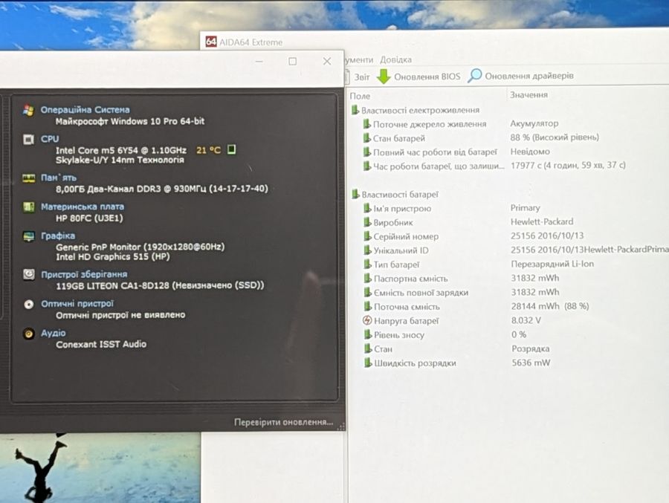The width and height of the screenshot is (669, 503).
Task: Click the memory RAM icon beside Пам'ять
Action: 28,178
